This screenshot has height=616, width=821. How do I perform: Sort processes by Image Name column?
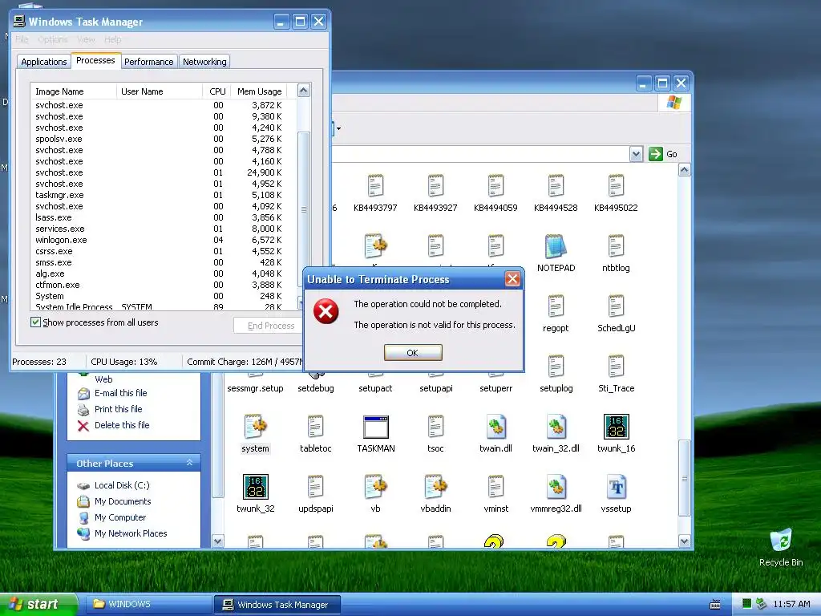[73, 91]
